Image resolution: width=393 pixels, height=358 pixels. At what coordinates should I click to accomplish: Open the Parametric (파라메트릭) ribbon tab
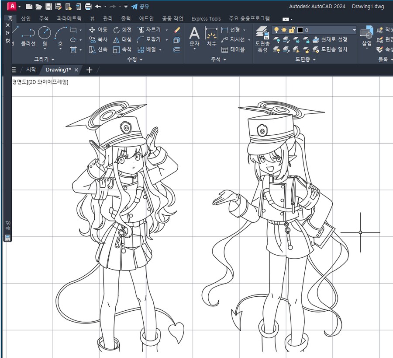point(69,18)
